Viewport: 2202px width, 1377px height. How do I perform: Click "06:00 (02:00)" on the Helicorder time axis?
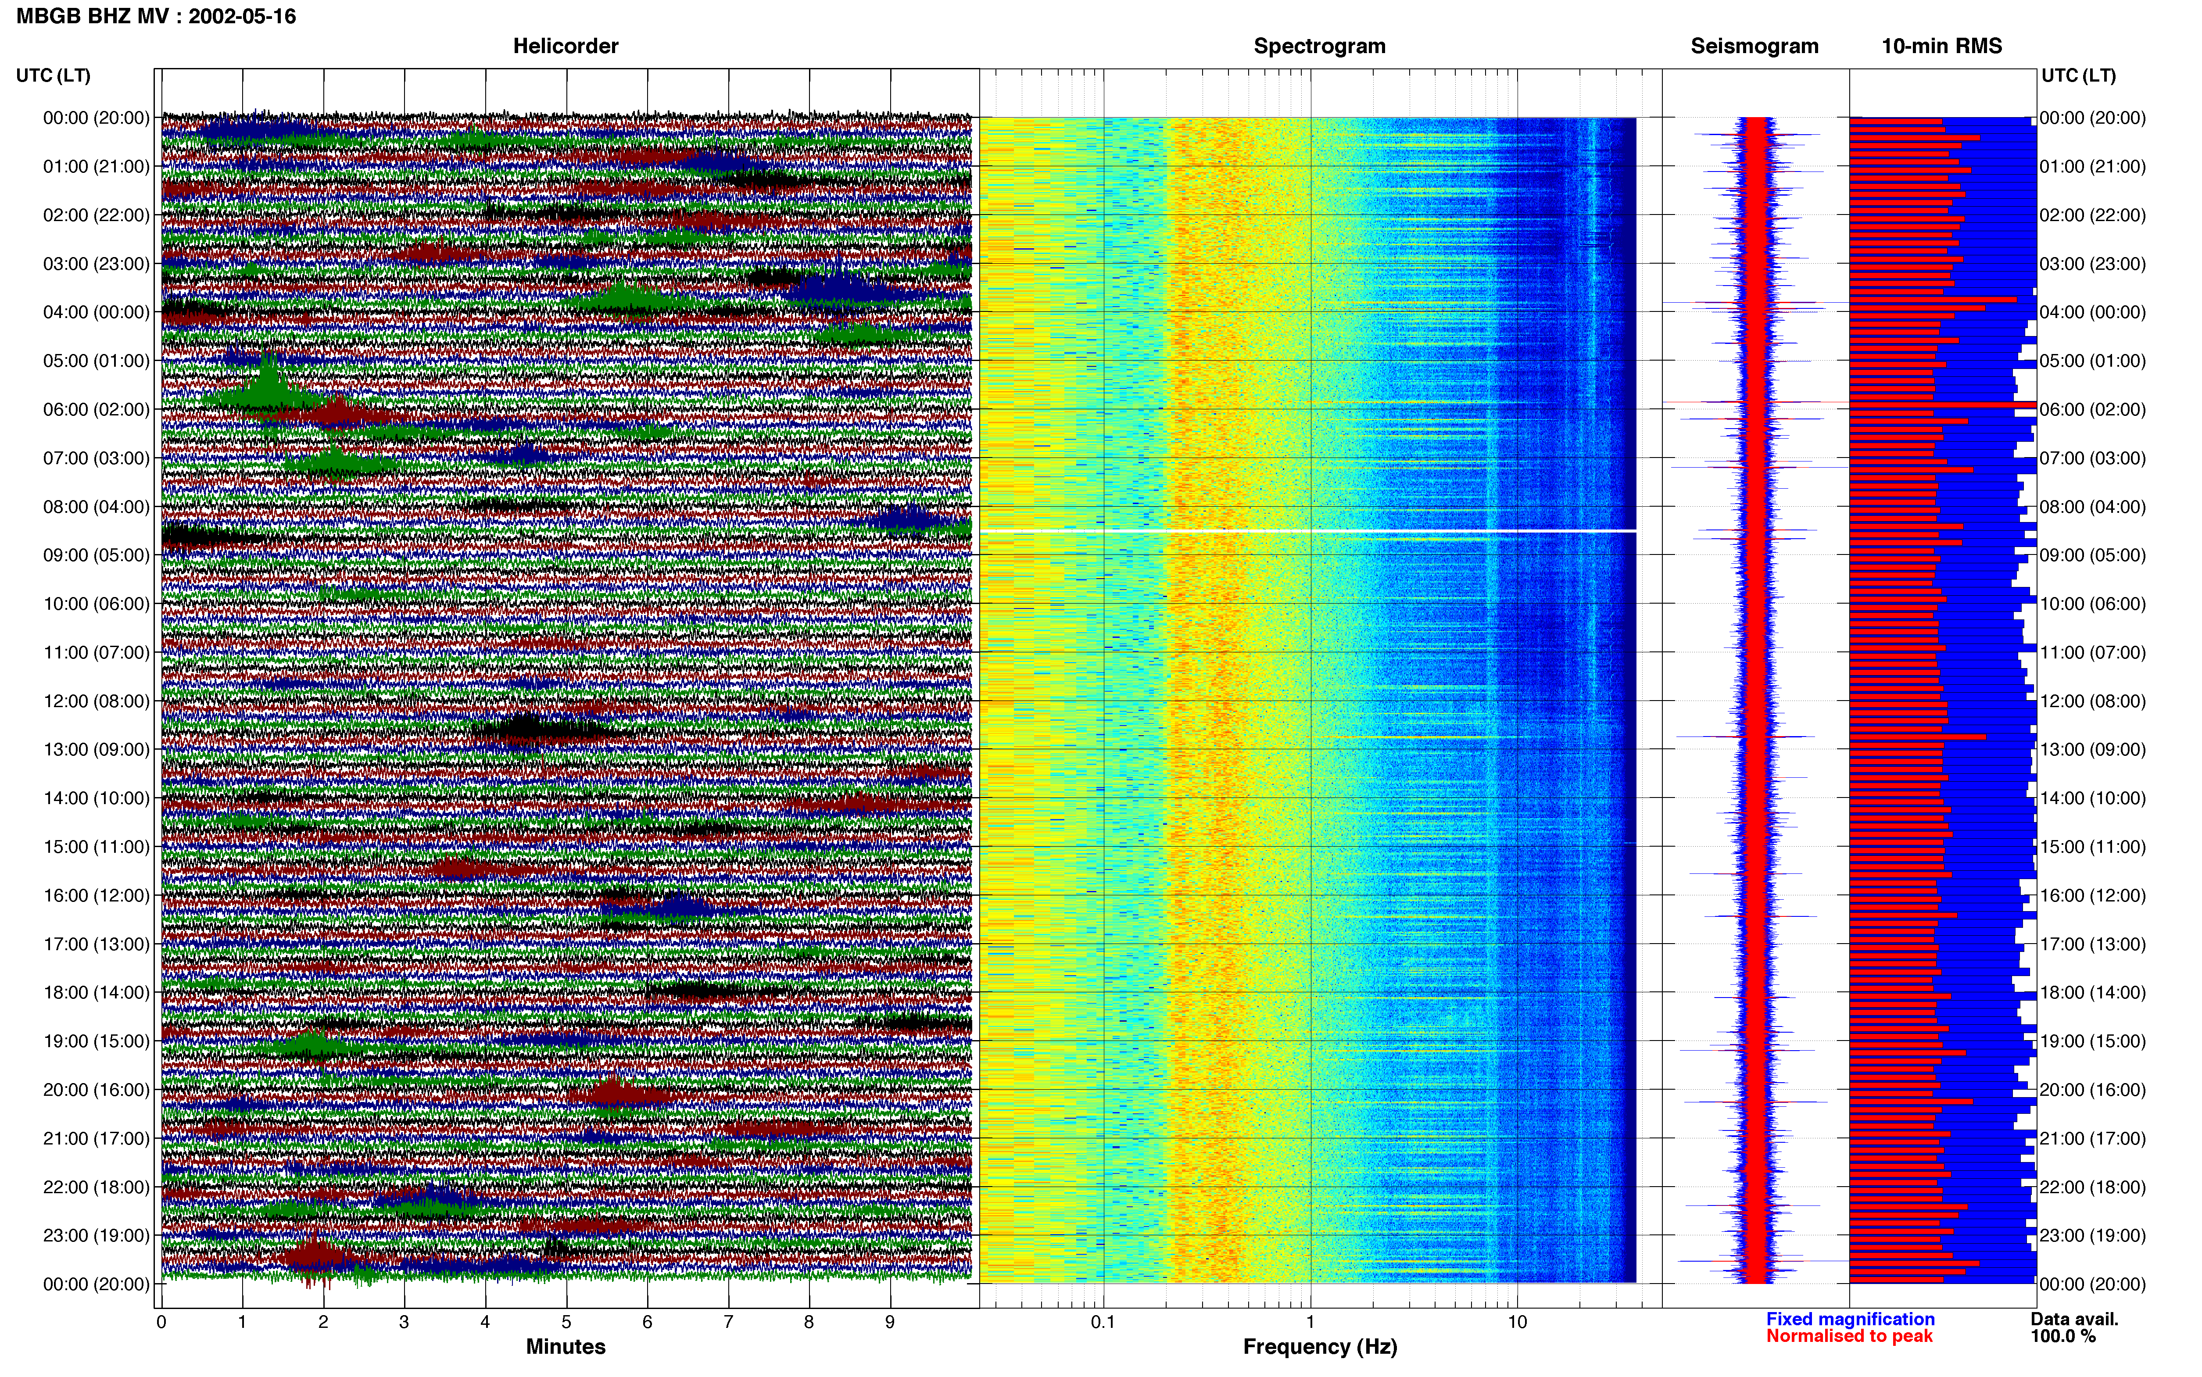coord(97,410)
